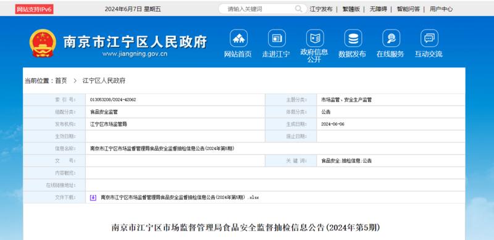Open the 互动交流 chat bubbles icon

click(429, 38)
